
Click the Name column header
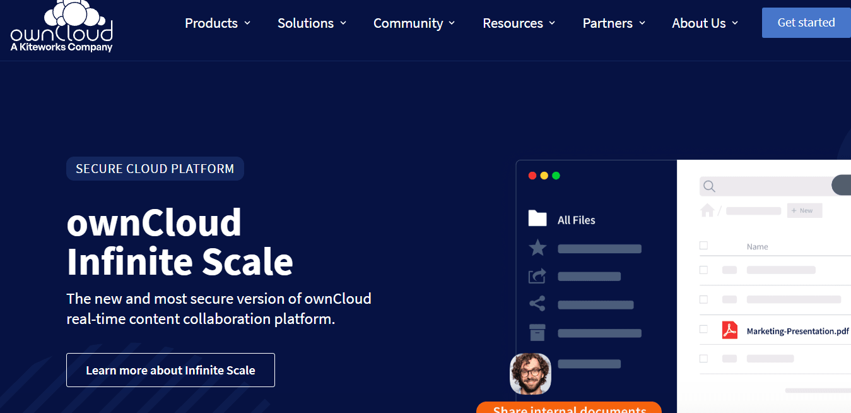click(x=758, y=247)
